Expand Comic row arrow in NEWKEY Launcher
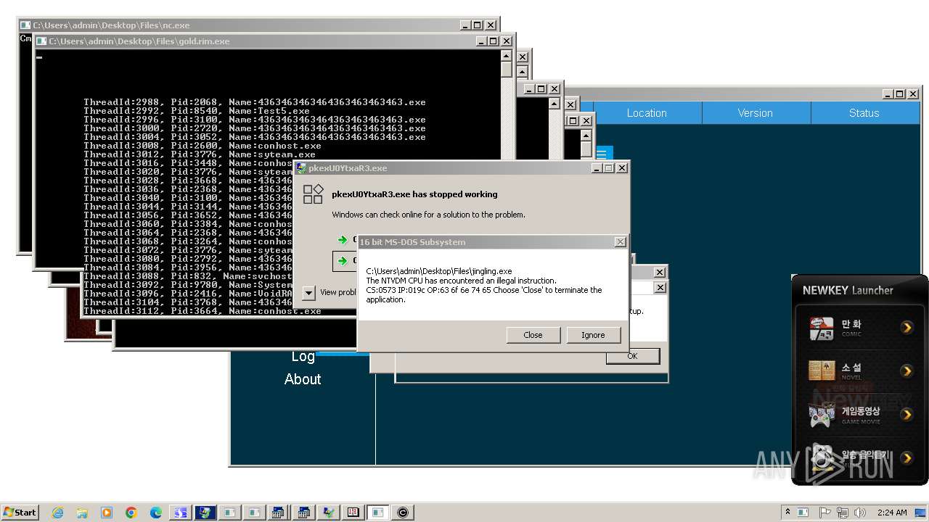This screenshot has width=929, height=522. (907, 328)
